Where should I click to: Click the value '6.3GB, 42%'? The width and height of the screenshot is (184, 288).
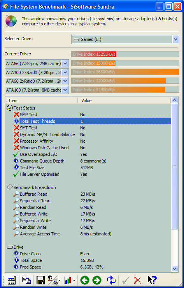click(x=92, y=267)
